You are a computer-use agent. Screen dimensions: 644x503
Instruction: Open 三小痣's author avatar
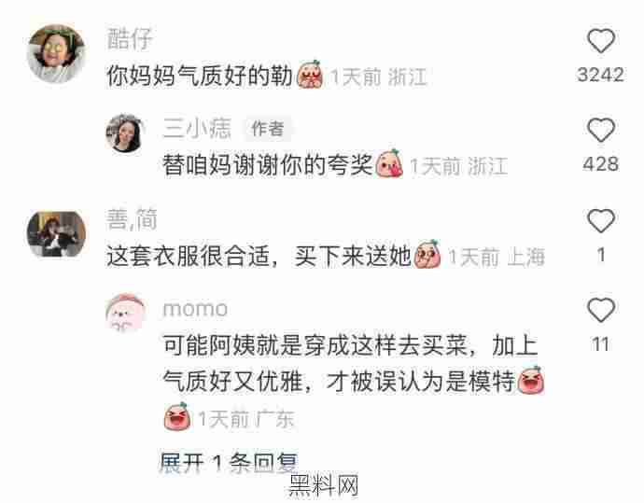125,133
